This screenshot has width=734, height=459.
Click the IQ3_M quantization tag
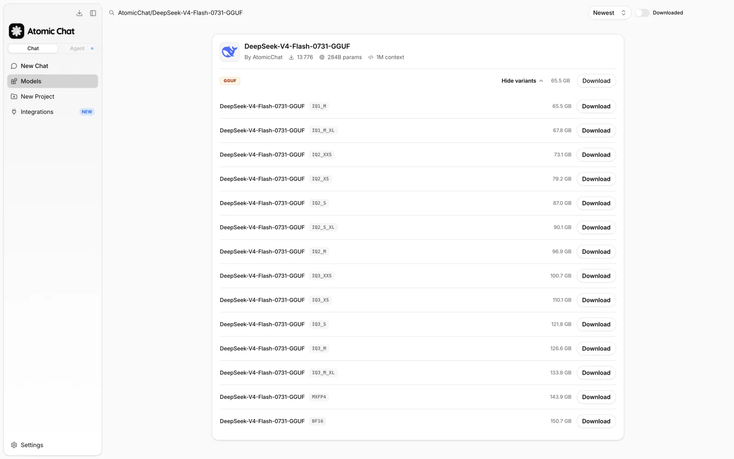point(319,349)
